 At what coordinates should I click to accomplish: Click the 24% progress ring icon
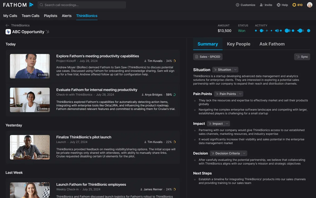point(174,189)
